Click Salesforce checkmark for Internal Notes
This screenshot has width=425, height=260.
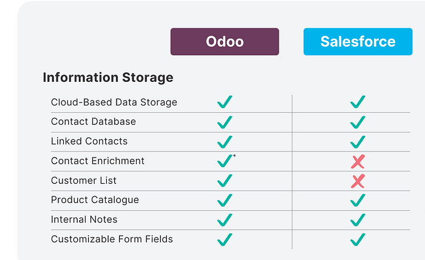coord(358,220)
